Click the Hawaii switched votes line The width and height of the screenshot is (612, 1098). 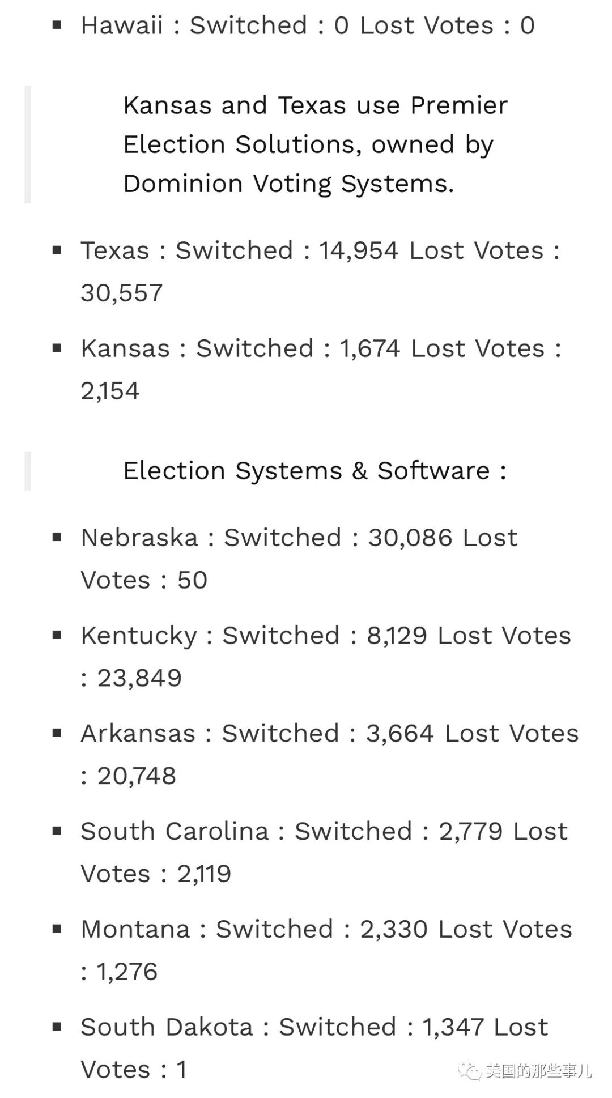pos(308,25)
